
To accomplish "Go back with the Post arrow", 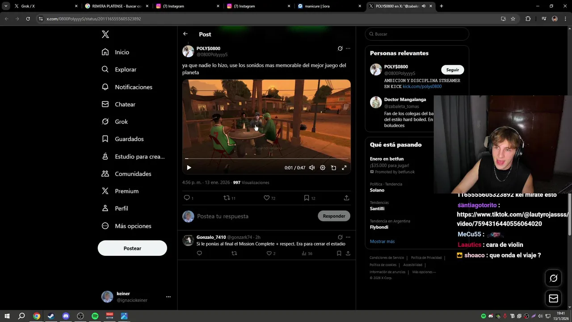I will [x=185, y=34].
